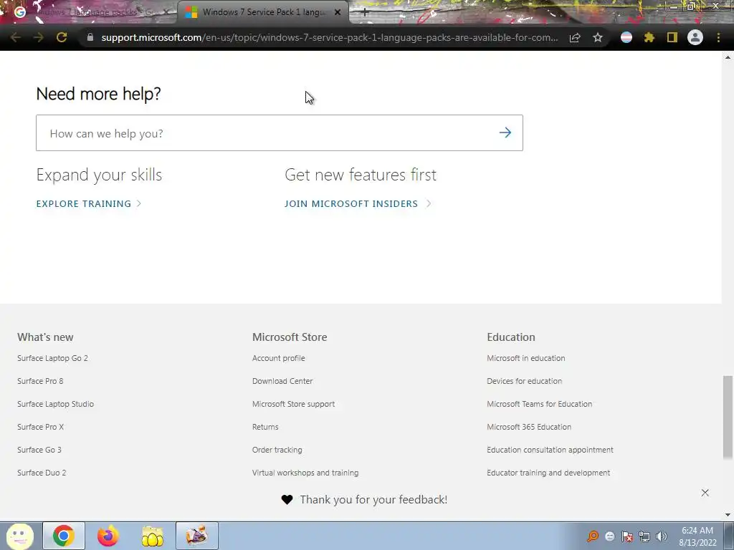Click the page scrollbar thumb
The image size is (734, 550).
pyautogui.click(x=728, y=418)
